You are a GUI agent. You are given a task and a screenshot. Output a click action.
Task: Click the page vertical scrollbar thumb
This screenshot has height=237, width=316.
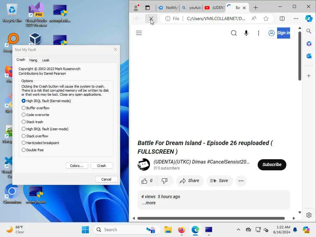coord(300,56)
